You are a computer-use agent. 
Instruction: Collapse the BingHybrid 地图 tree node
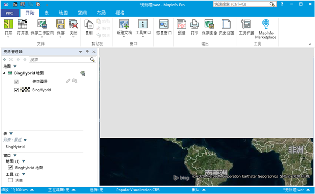(4, 73)
